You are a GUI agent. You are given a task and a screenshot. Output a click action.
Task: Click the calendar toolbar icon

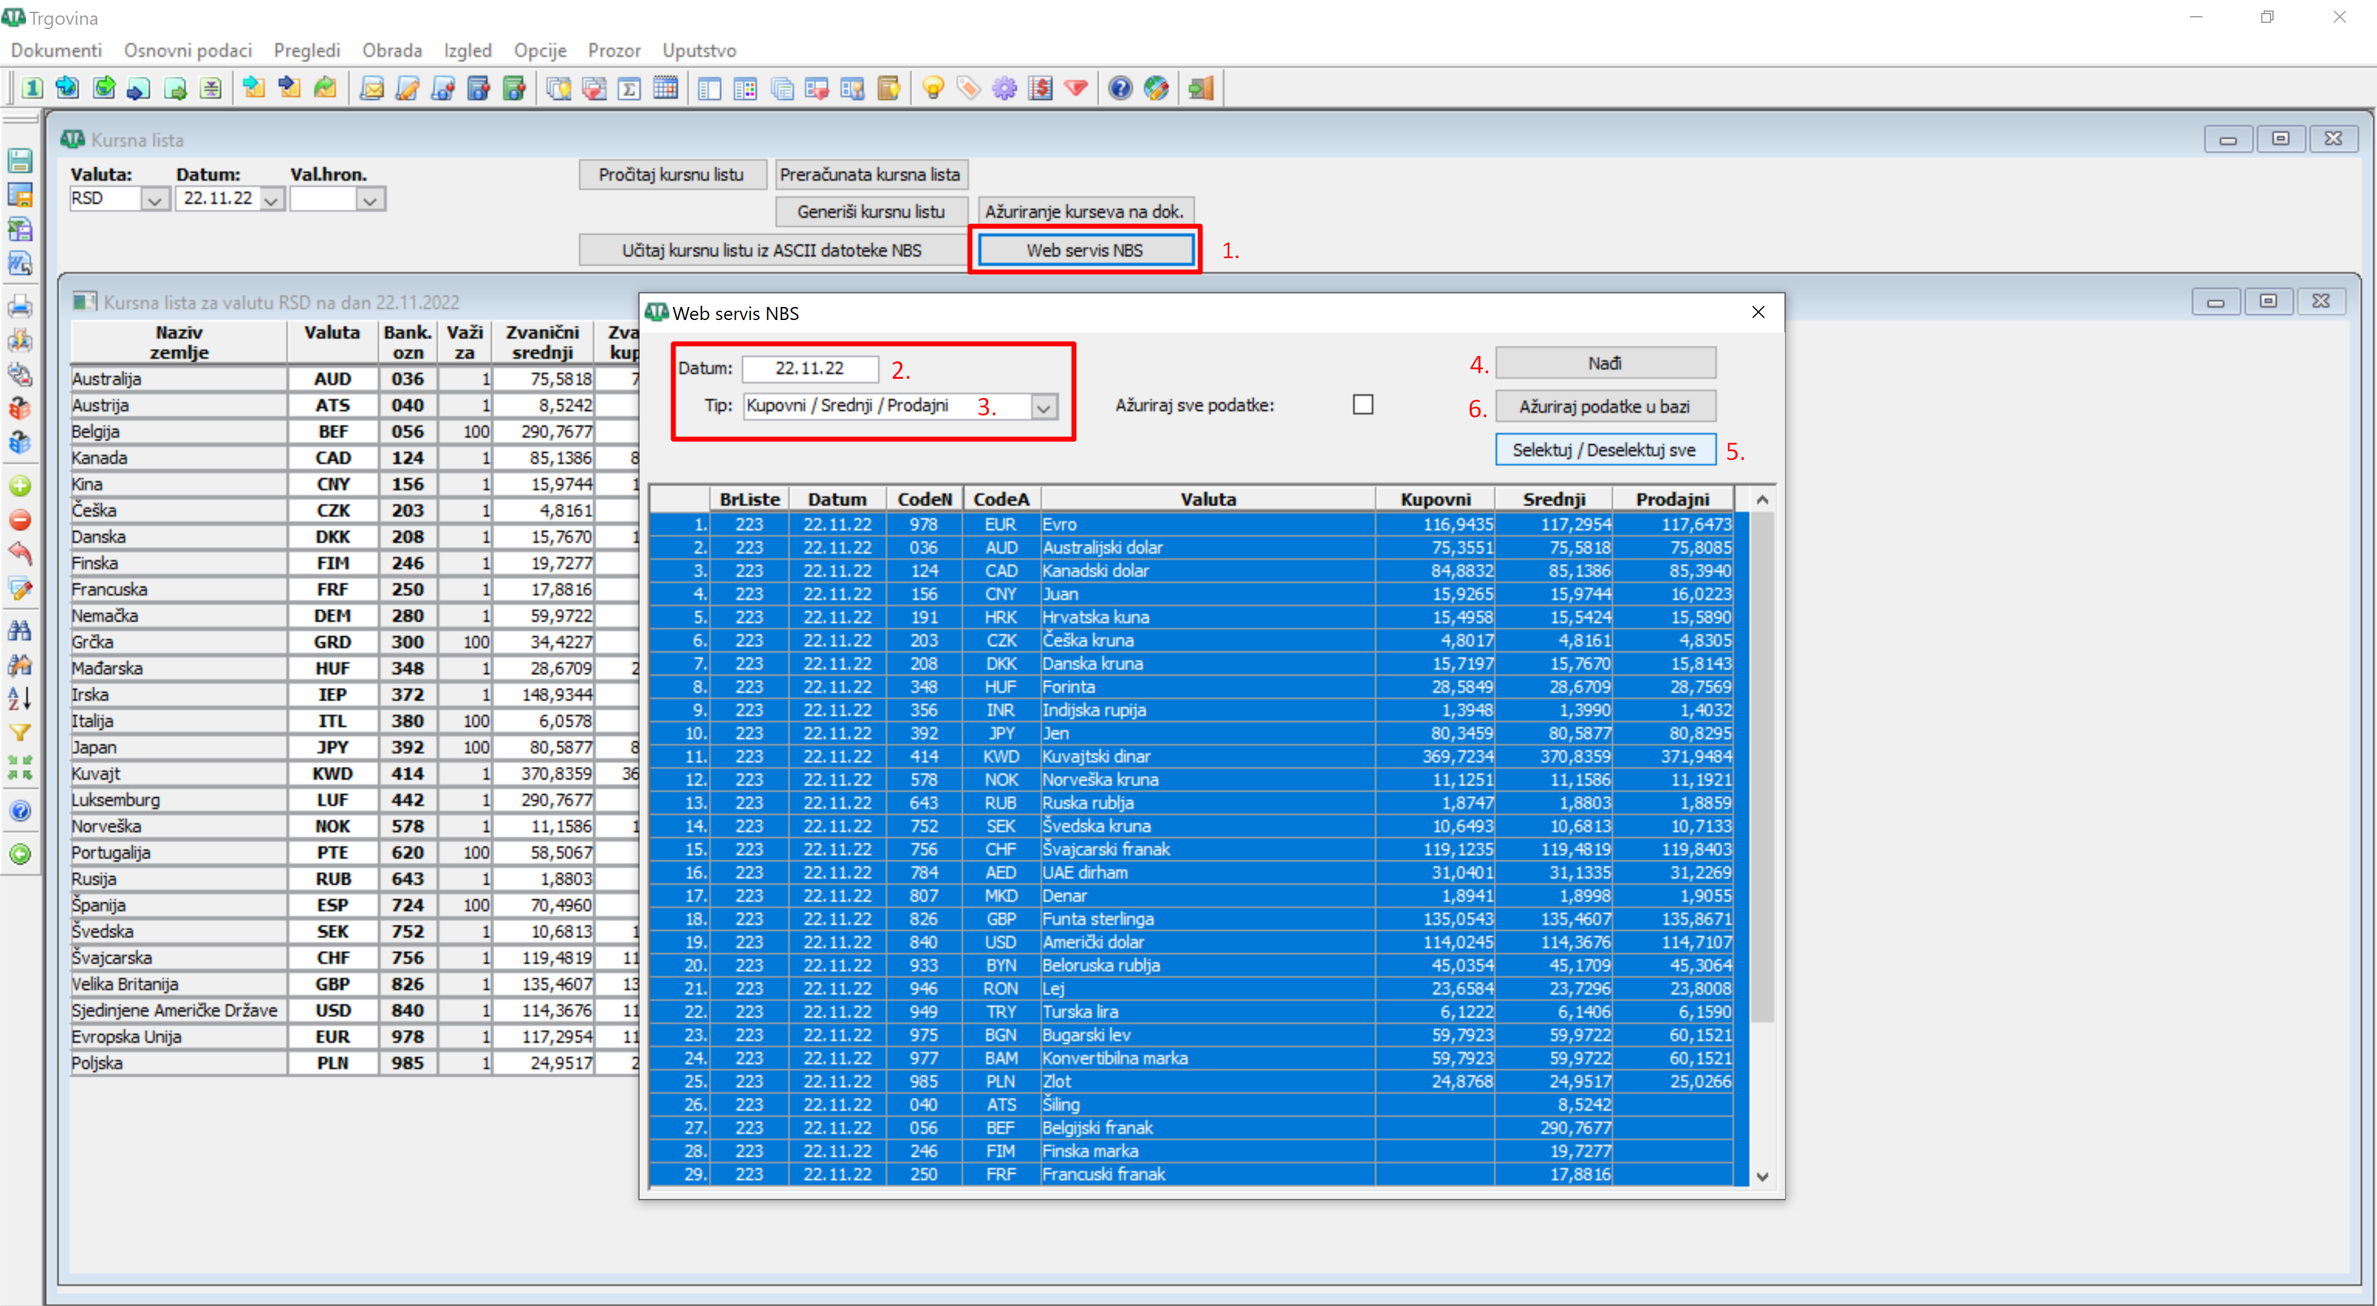coord(666,89)
